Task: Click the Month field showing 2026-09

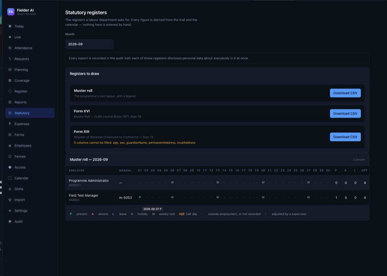Action: pyautogui.click(x=89, y=44)
